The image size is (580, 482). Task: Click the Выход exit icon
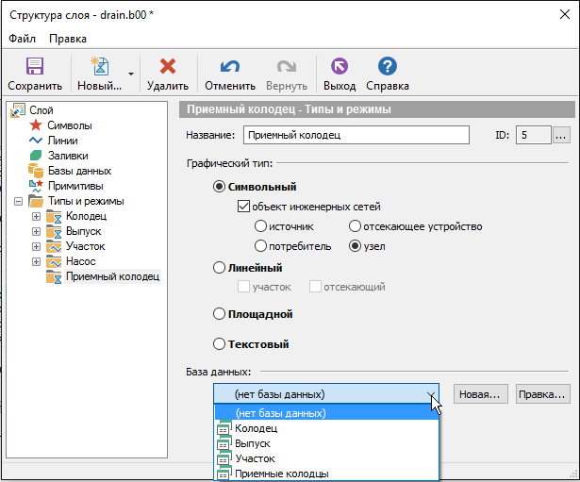coord(339,67)
